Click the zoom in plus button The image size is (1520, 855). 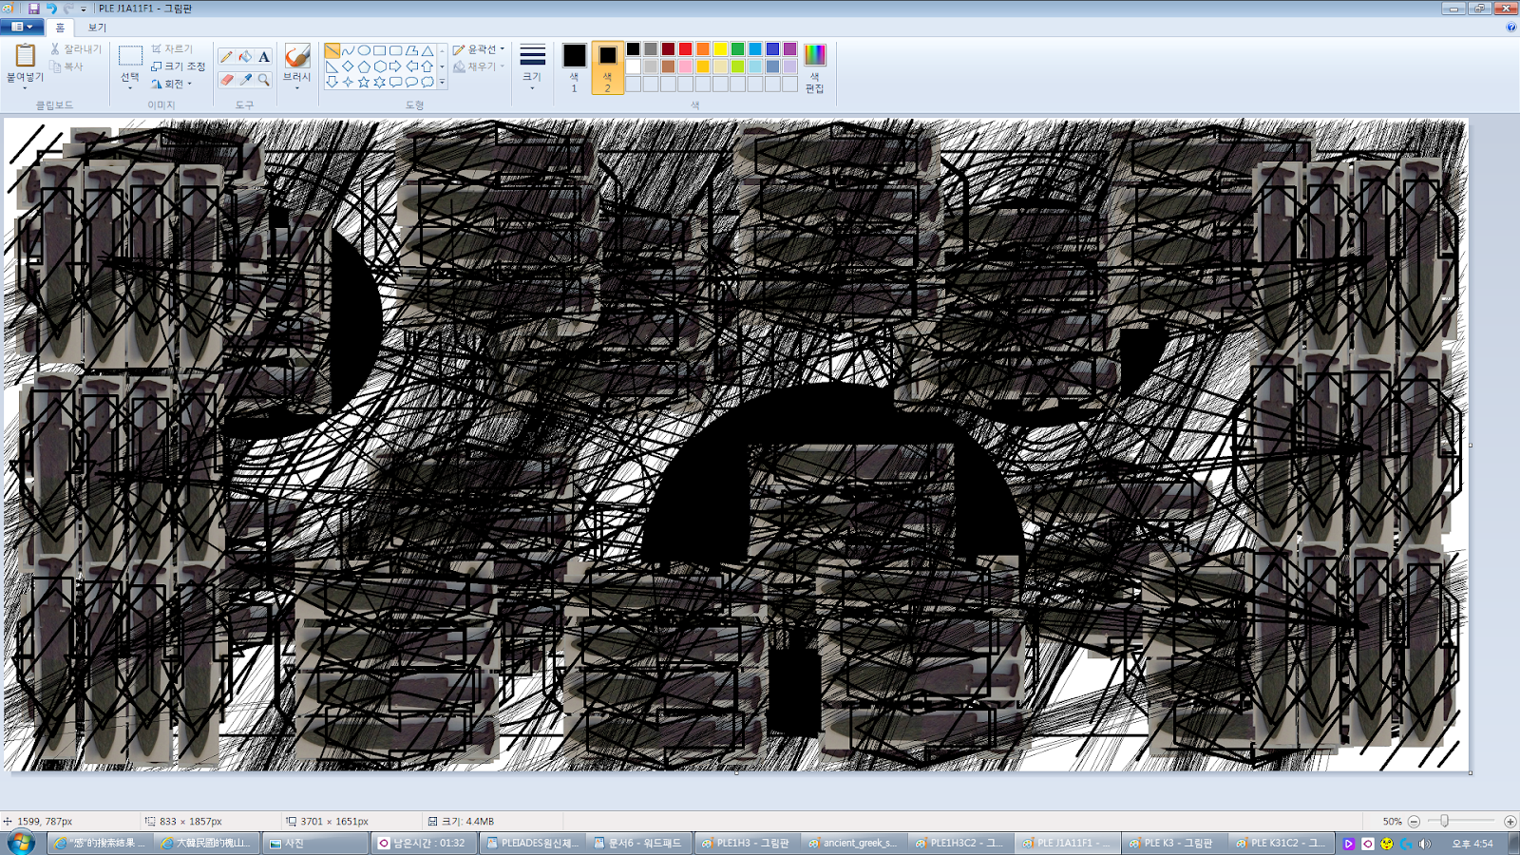1510,821
